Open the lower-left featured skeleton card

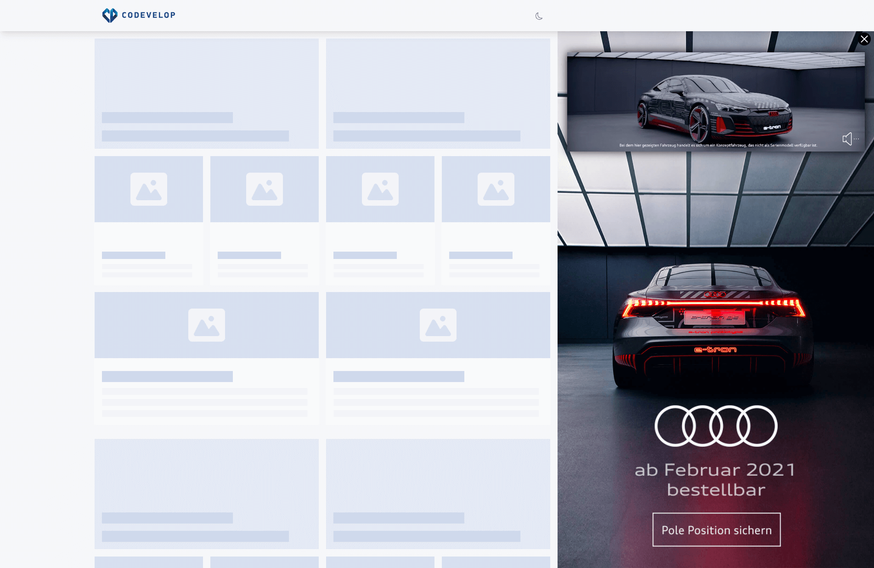click(x=207, y=494)
